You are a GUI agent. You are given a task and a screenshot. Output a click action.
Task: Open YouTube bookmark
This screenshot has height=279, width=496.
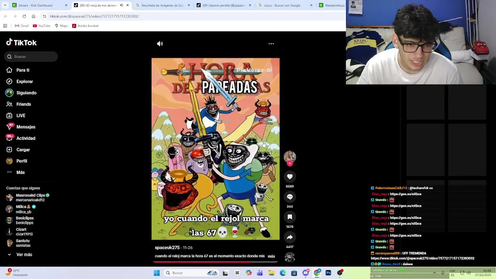pyautogui.click(x=41, y=26)
